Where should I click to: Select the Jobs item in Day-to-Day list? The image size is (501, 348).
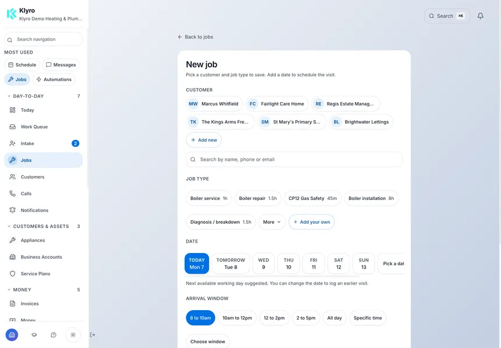(44, 160)
